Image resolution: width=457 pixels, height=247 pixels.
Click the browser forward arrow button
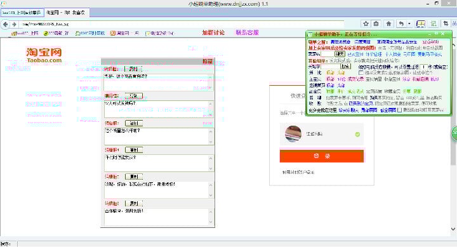14,24
